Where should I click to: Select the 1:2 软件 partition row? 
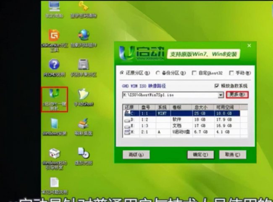pos(185,120)
